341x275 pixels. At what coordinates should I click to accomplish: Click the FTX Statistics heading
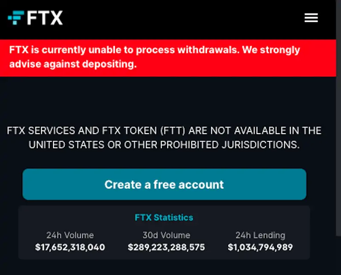[x=164, y=217]
